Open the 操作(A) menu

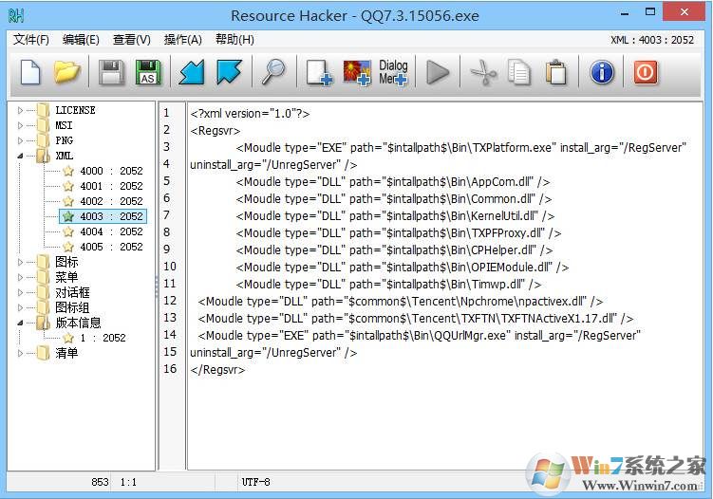pos(182,40)
